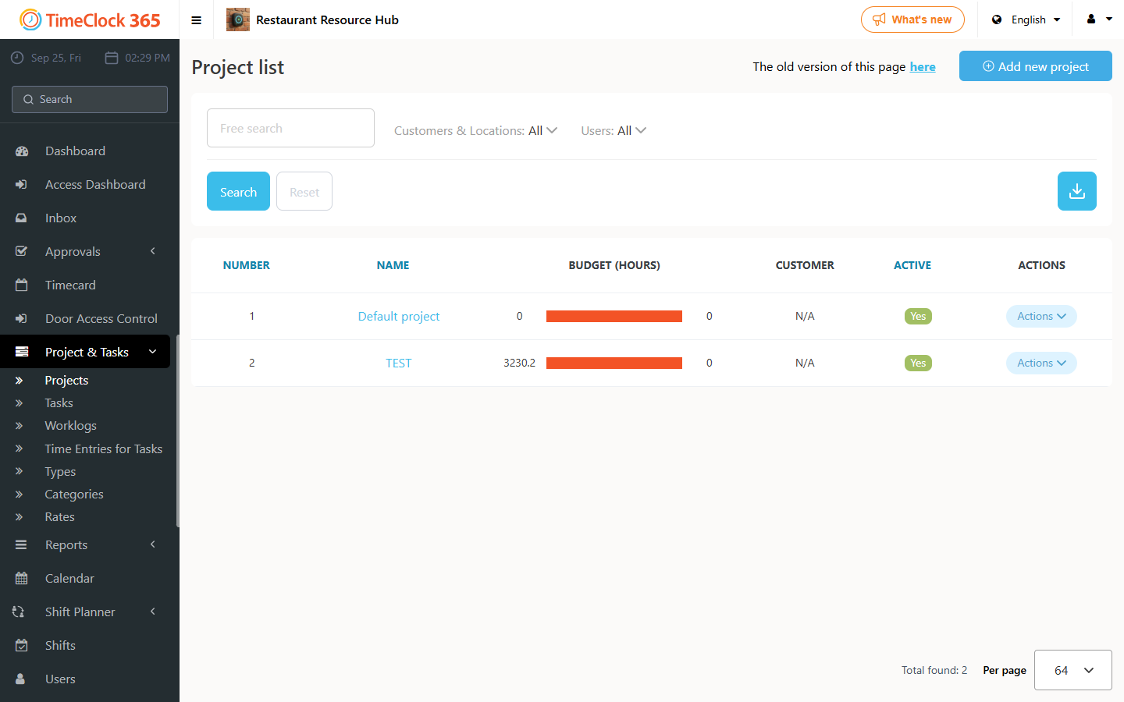Open the TEST project link
This screenshot has width=1124, height=702.
(398, 363)
